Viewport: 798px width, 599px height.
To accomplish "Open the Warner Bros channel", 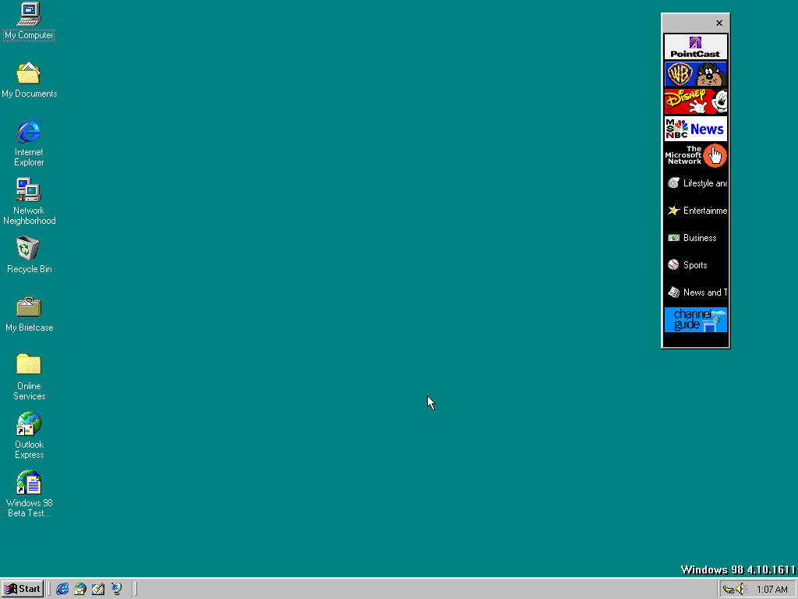I will pos(696,74).
